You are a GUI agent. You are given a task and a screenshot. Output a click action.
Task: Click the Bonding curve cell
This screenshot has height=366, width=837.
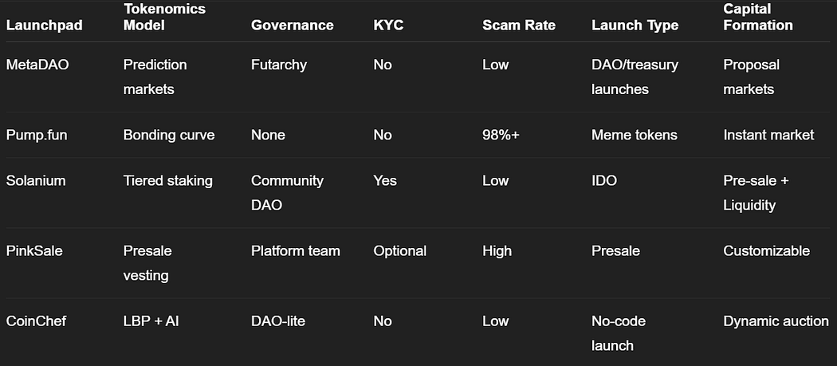(169, 136)
